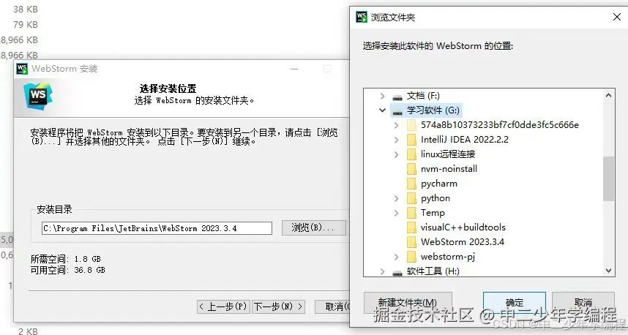Expand the 文档 (F:) drive node
Image resolution: width=628 pixels, height=335 pixels.
(383, 96)
